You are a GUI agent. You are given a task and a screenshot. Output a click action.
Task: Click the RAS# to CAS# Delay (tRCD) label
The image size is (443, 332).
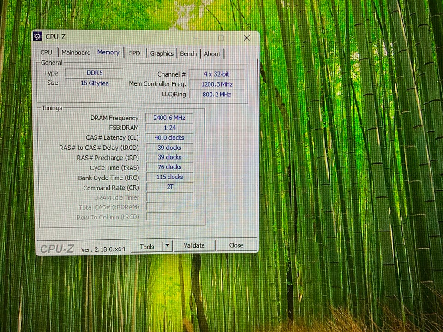(99, 148)
